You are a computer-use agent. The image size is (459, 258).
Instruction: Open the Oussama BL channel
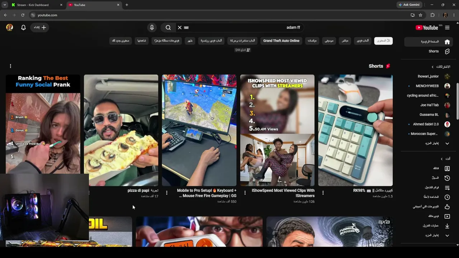(429, 115)
